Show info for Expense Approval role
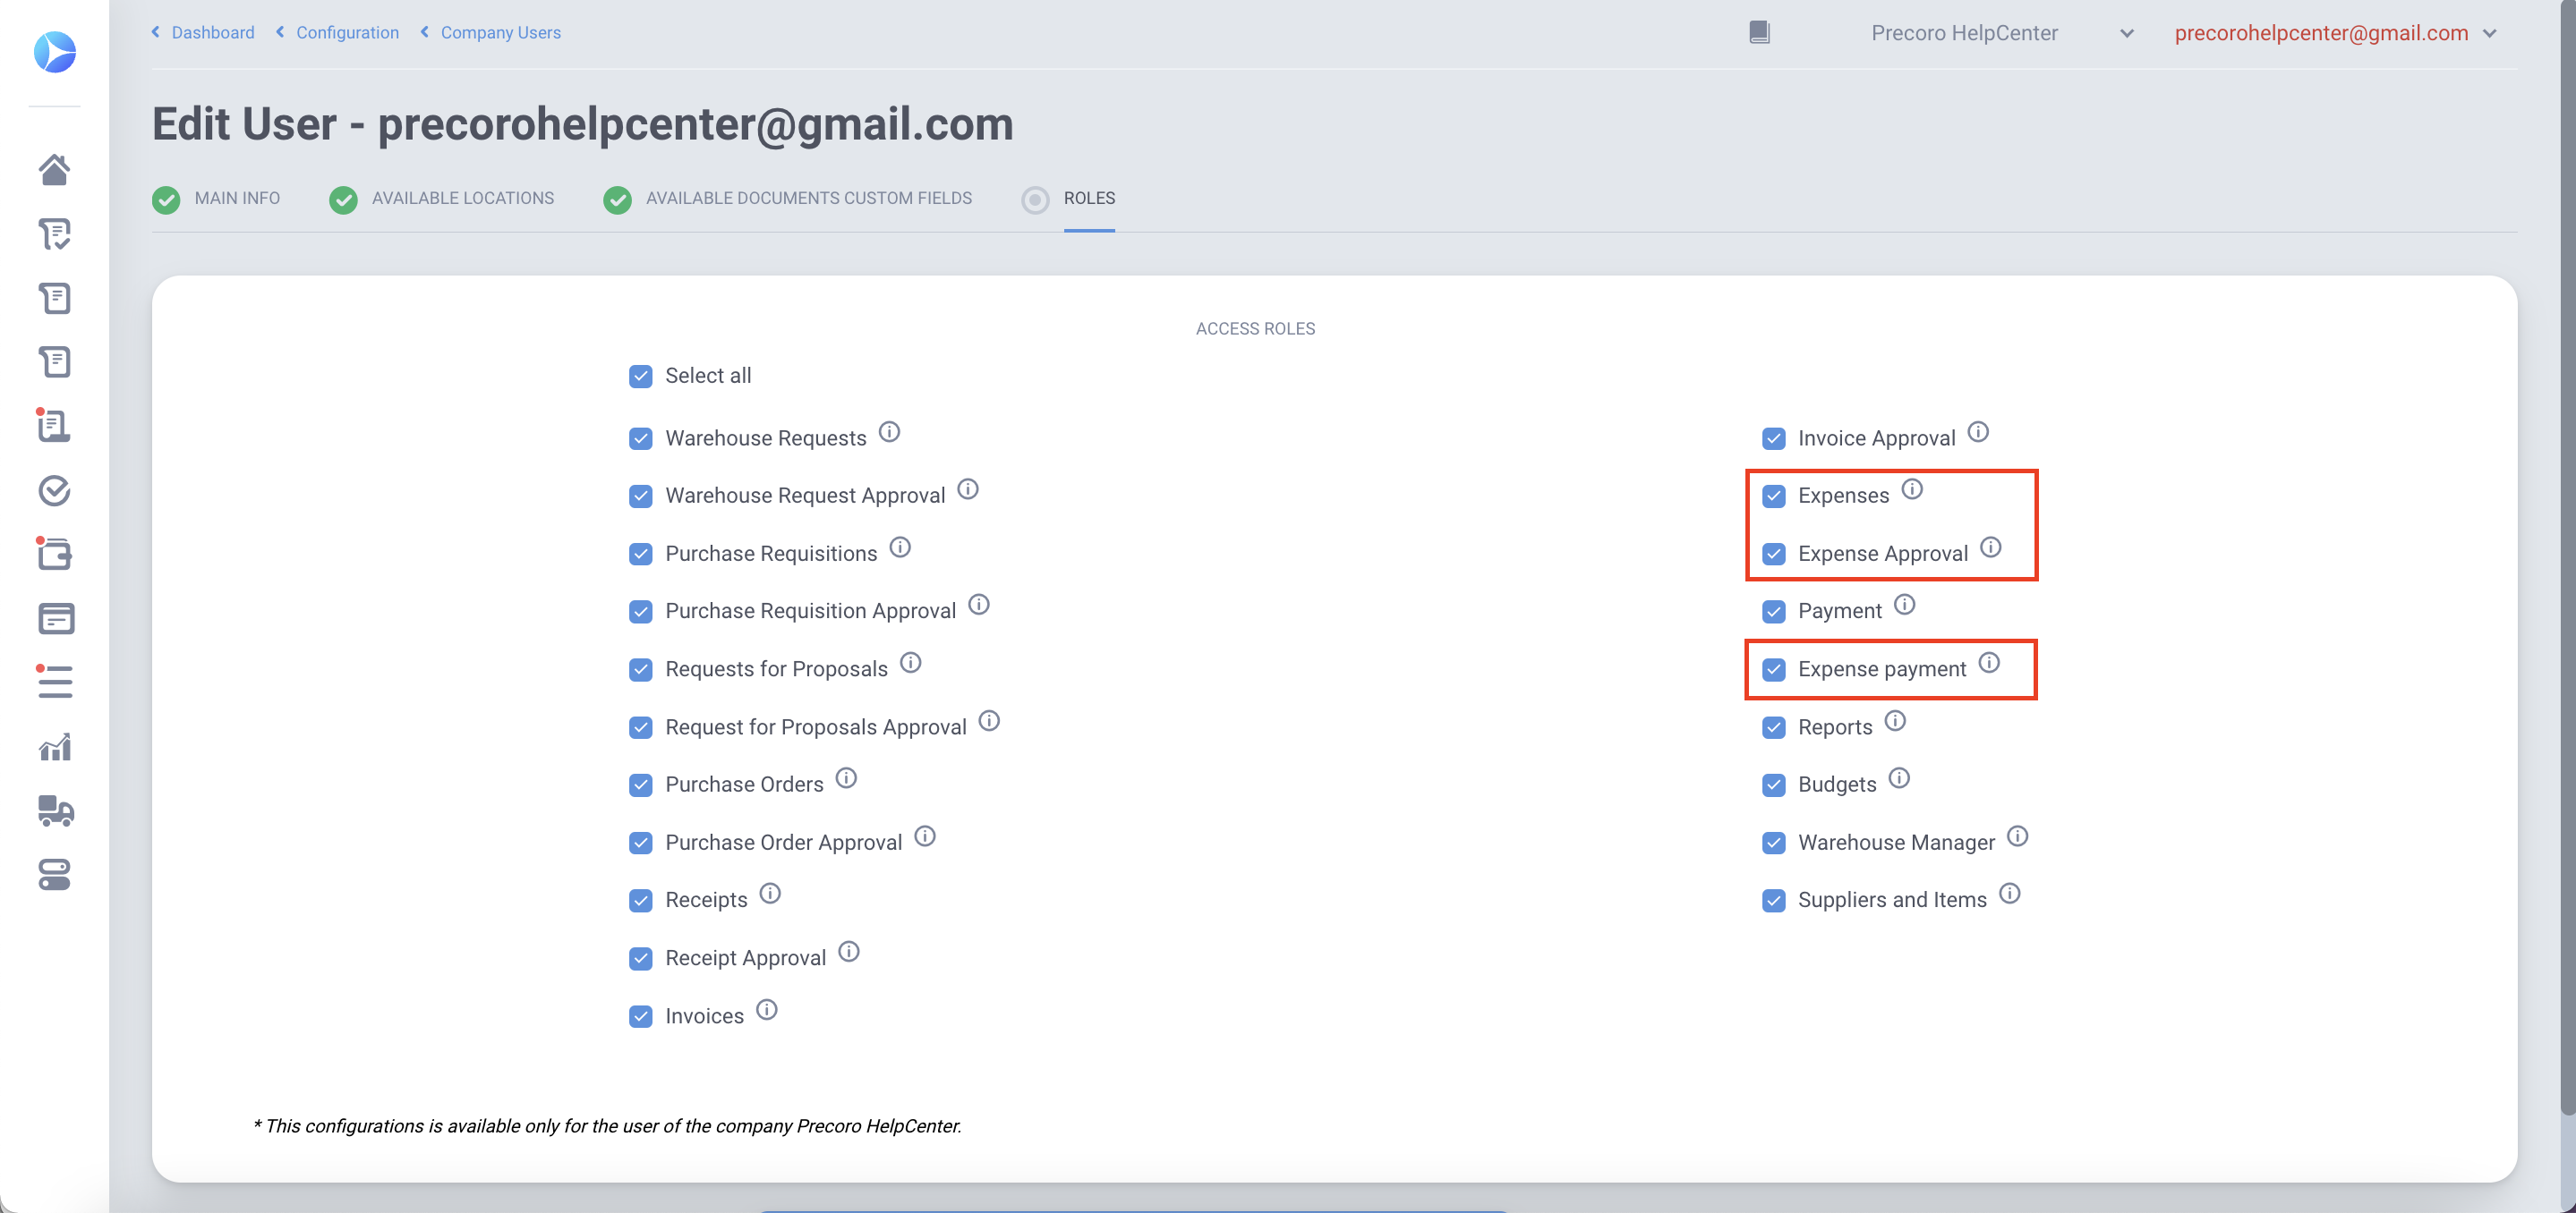 pos(1991,547)
